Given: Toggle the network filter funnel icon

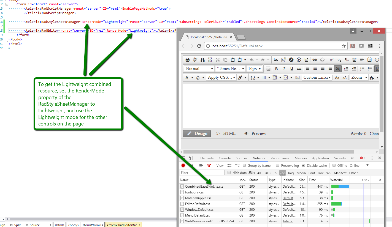Looking at the screenshot, I should click(209, 165).
